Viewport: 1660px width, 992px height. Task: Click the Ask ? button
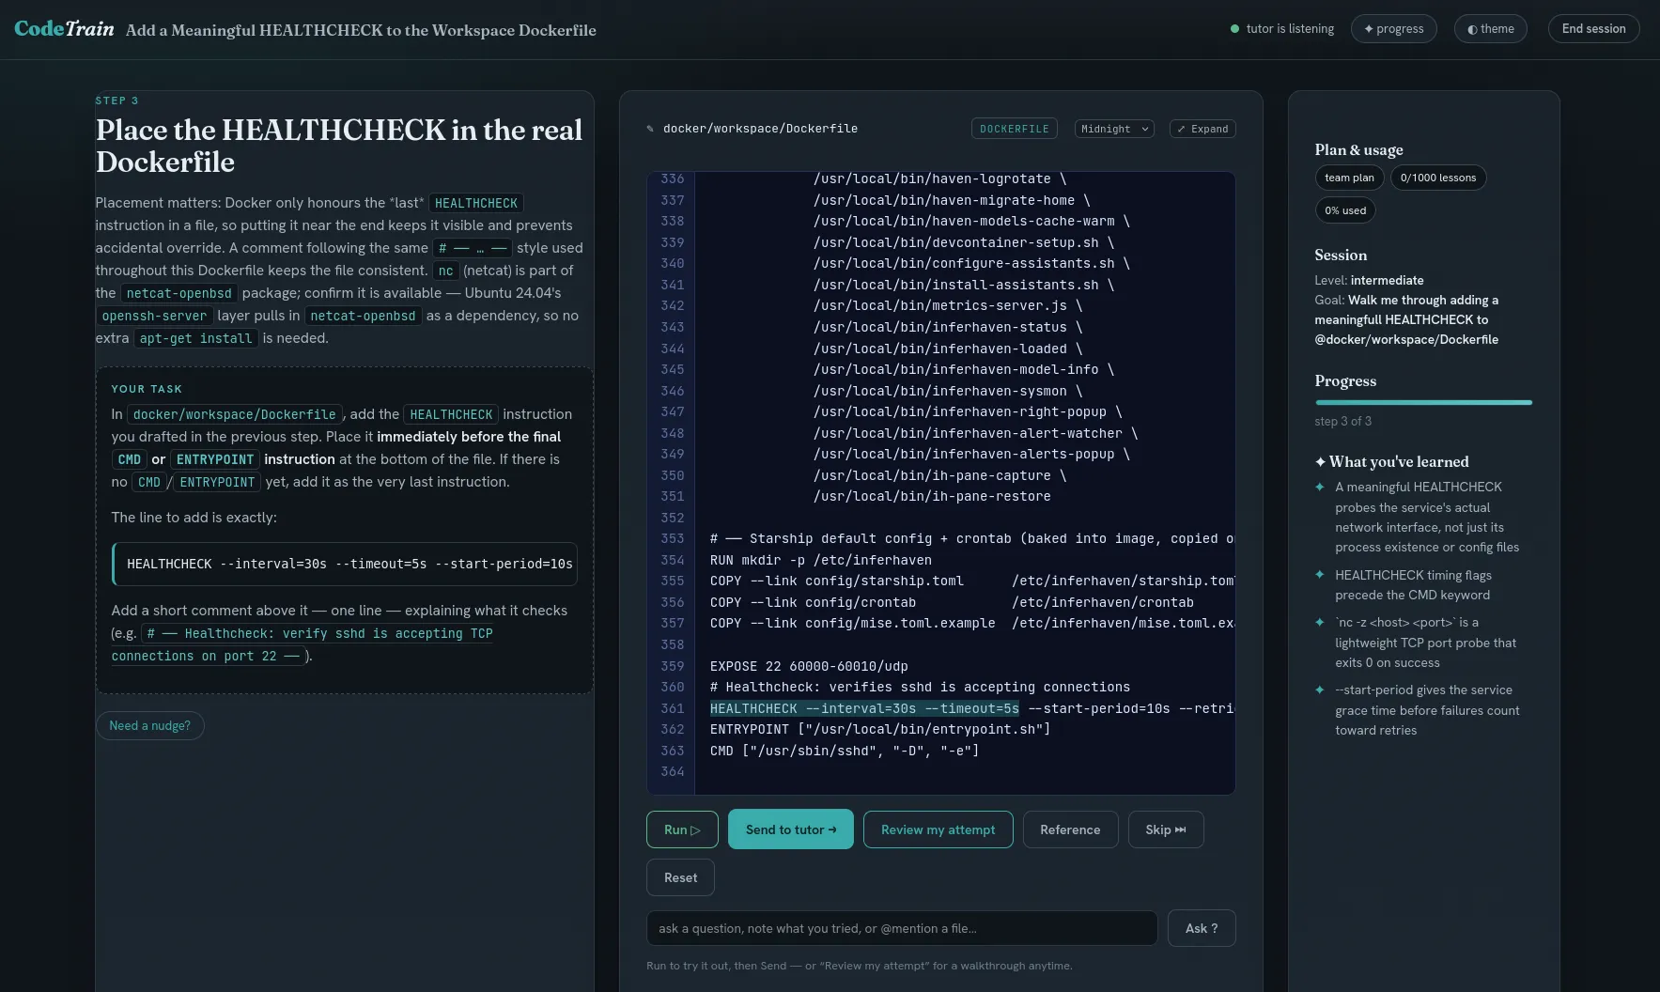[x=1202, y=928]
